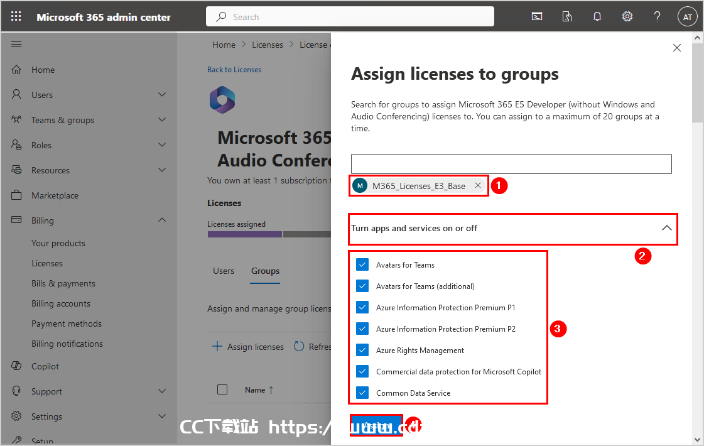Image resolution: width=704 pixels, height=446 pixels.
Task: Click the notifications bell icon
Action: coord(597,16)
